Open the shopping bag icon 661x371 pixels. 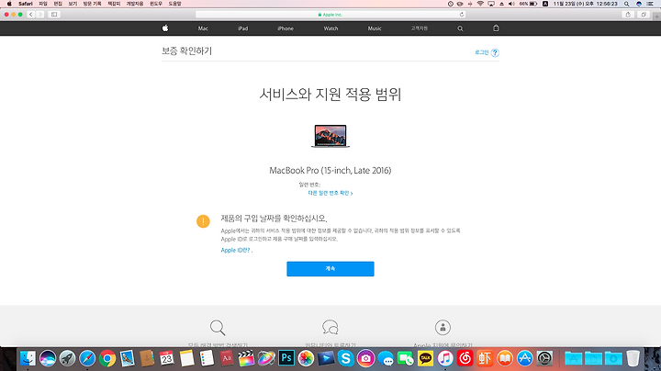pos(496,28)
